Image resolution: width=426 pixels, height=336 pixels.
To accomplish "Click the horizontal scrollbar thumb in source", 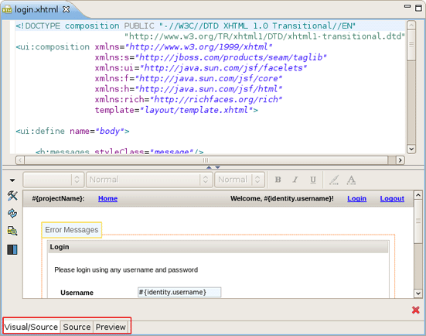I will pos(206,160).
